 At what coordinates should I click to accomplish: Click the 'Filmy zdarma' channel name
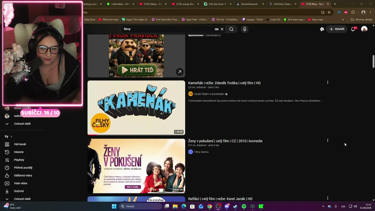pos(201,152)
